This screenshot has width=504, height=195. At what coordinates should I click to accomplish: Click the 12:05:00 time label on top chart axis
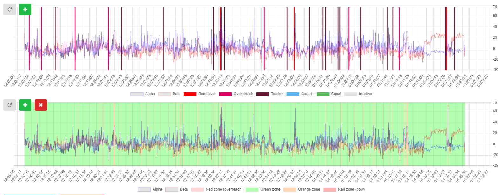pos(10,80)
